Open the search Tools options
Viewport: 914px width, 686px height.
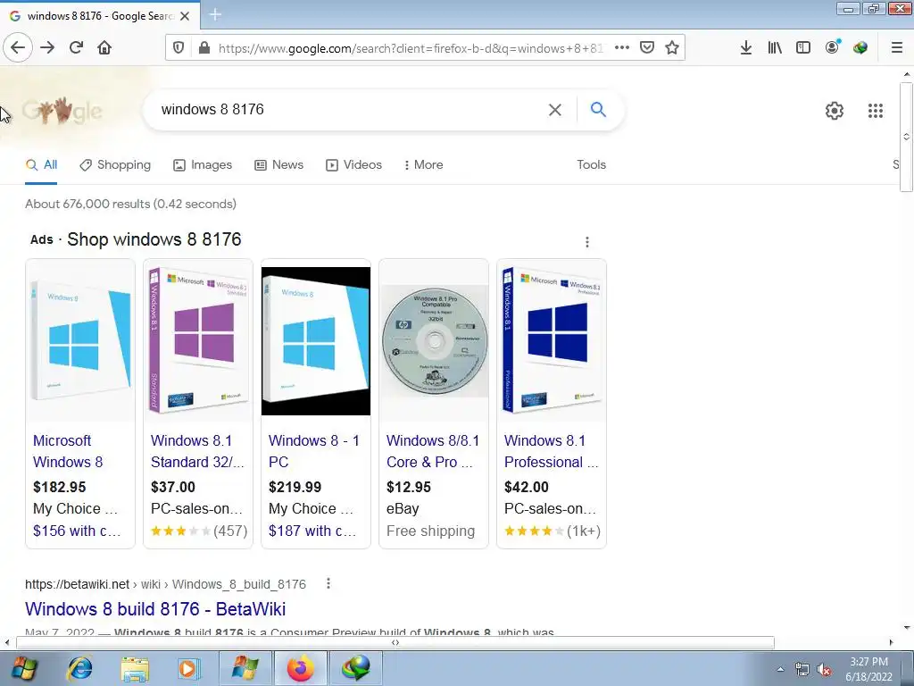click(x=591, y=165)
